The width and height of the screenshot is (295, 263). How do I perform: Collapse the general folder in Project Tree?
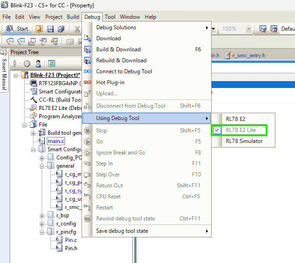click(x=42, y=166)
